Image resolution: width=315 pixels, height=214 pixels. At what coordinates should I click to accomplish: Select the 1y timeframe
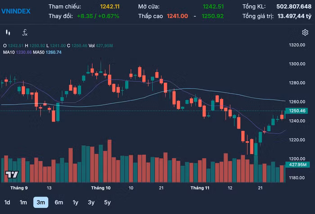75,202
